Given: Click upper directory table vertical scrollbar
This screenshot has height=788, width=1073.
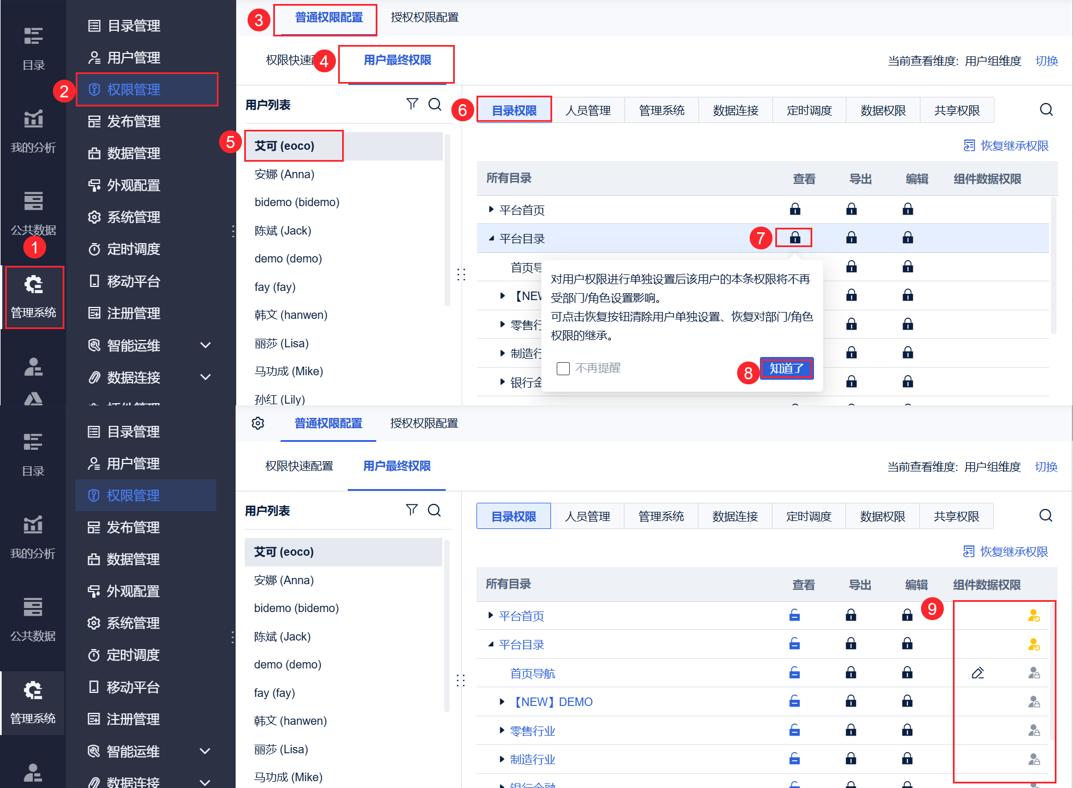Looking at the screenshot, I should click(1053, 265).
